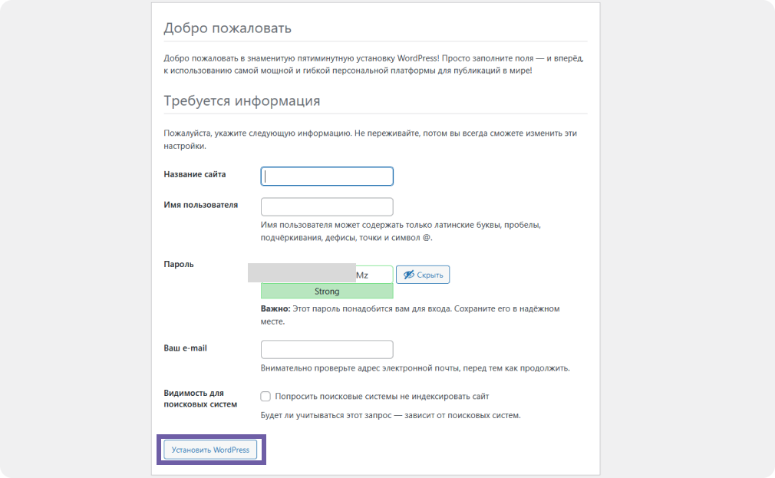Click the 'Ваш e-mail' field label
The width and height of the screenshot is (775, 478).
click(x=185, y=348)
